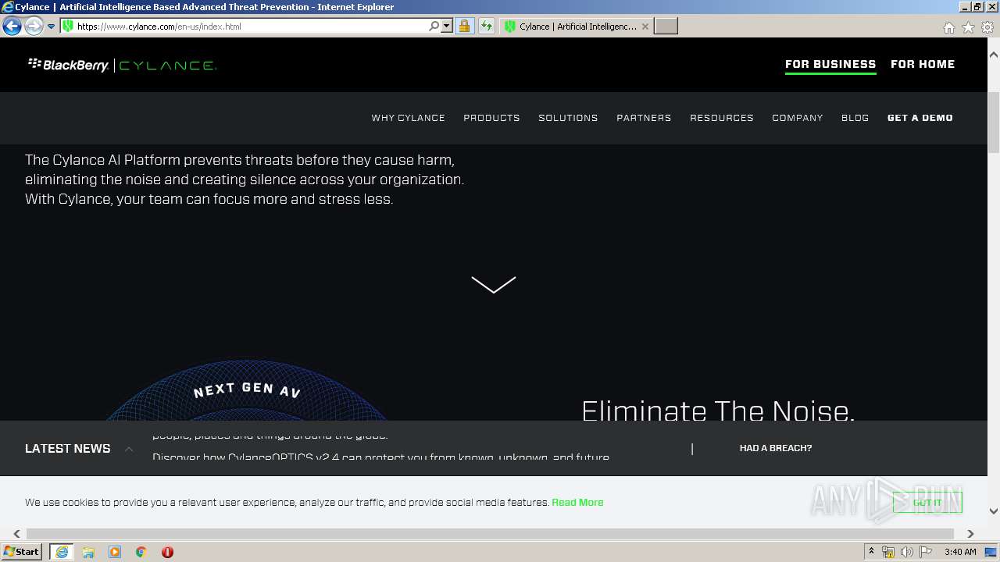Viewport: 1000px width, 562px height.
Task: Click Internet Explorer taskbar icon
Action: (61, 552)
